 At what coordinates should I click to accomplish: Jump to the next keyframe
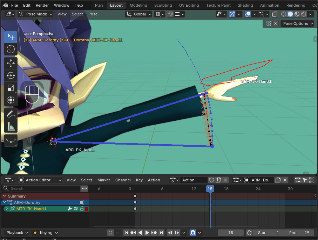click(154, 233)
